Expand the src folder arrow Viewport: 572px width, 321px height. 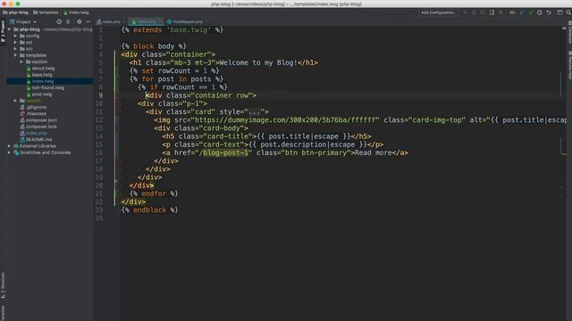click(16, 49)
